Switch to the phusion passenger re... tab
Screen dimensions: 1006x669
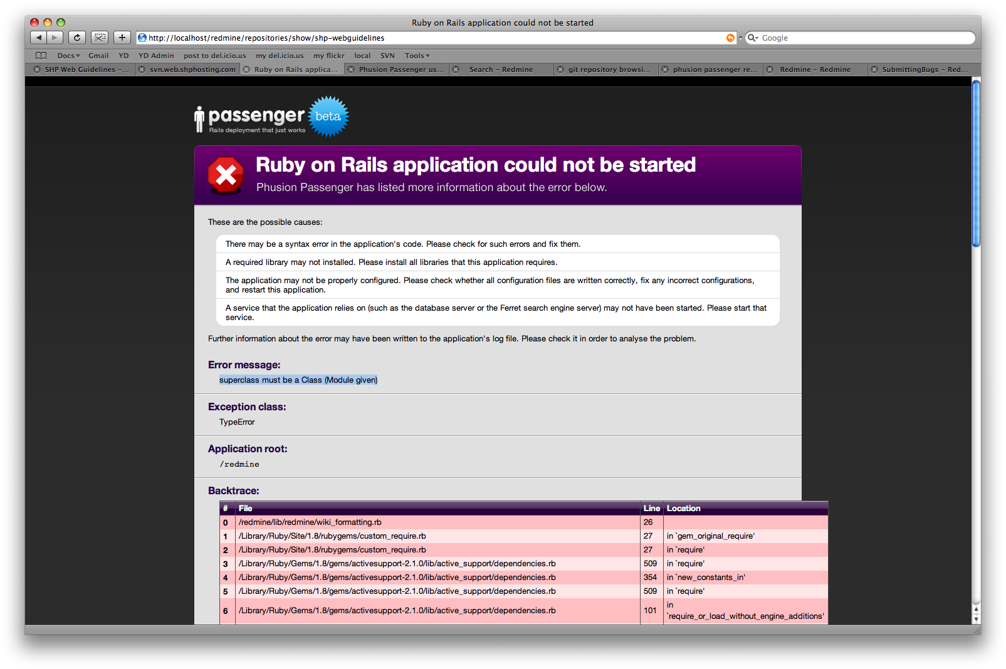click(715, 70)
